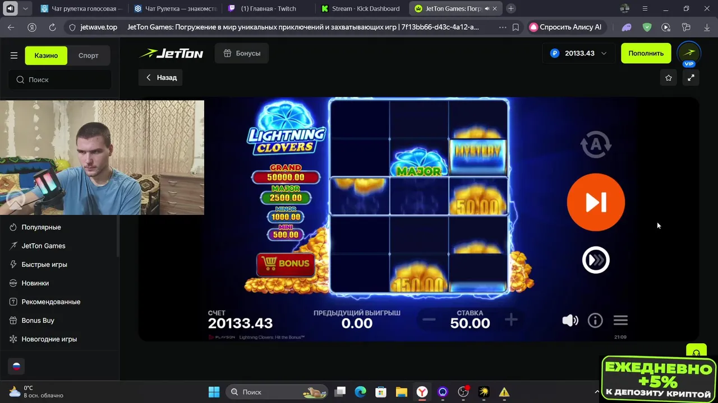Change language via the Russian flag icon
Image resolution: width=718 pixels, height=403 pixels.
click(x=16, y=366)
